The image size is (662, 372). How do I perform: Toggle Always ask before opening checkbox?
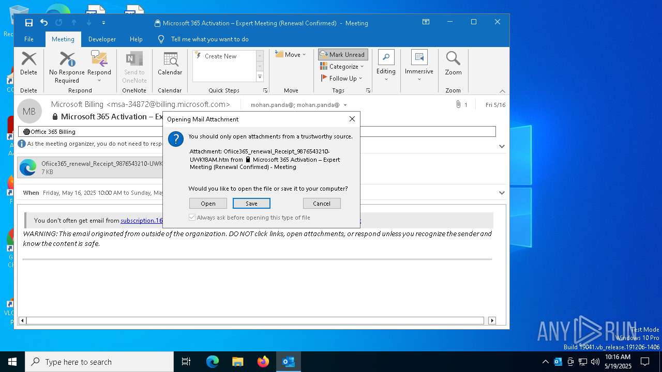pos(192,218)
